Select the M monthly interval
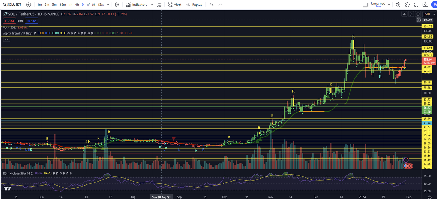Viewport: 437px width, 199px height. [x=94, y=5]
